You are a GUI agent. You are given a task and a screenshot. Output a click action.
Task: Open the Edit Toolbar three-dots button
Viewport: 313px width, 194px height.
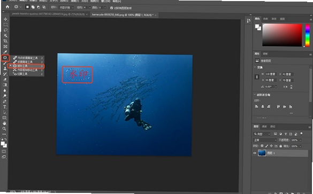click(x=4, y=134)
